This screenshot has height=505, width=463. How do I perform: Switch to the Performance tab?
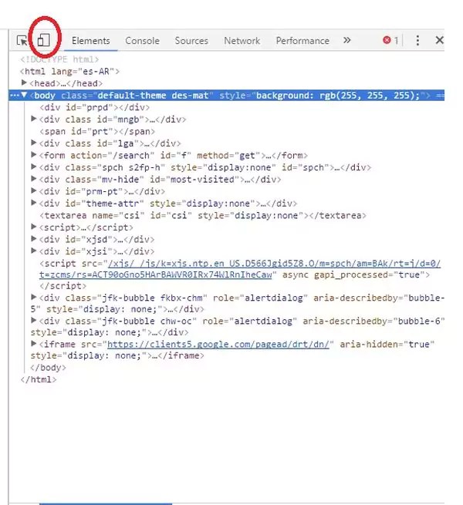[302, 41]
